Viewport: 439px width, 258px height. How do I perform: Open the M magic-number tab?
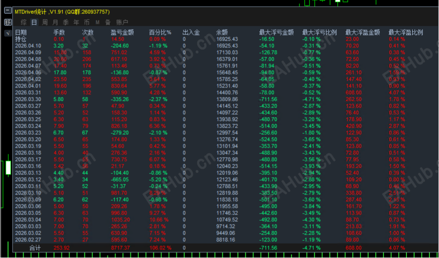(97, 22)
